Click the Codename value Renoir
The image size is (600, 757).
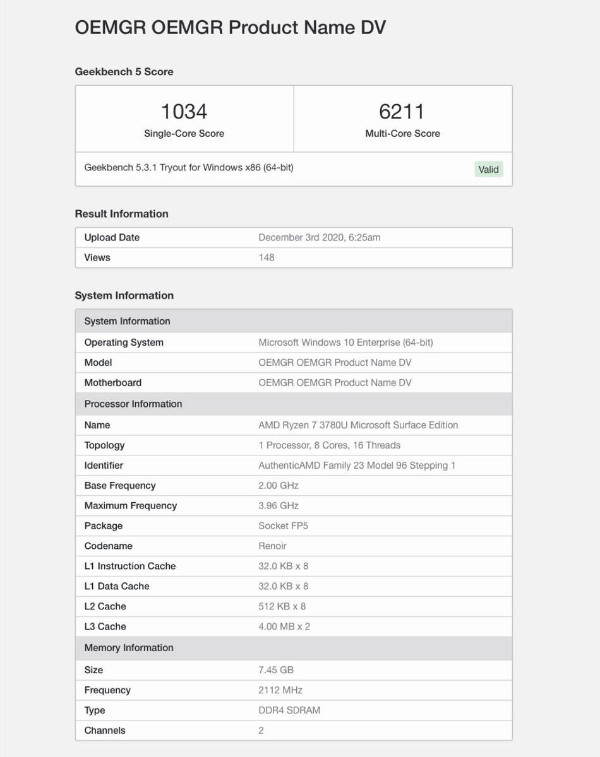tap(272, 546)
